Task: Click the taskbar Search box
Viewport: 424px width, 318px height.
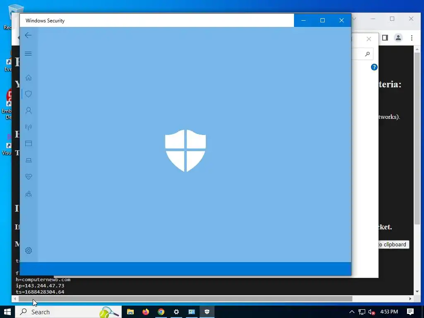Action: pos(68,312)
